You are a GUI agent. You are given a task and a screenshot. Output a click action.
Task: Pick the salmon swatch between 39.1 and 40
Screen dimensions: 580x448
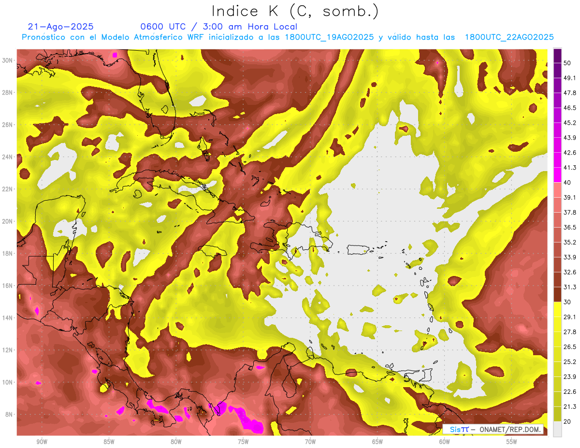tap(557, 190)
